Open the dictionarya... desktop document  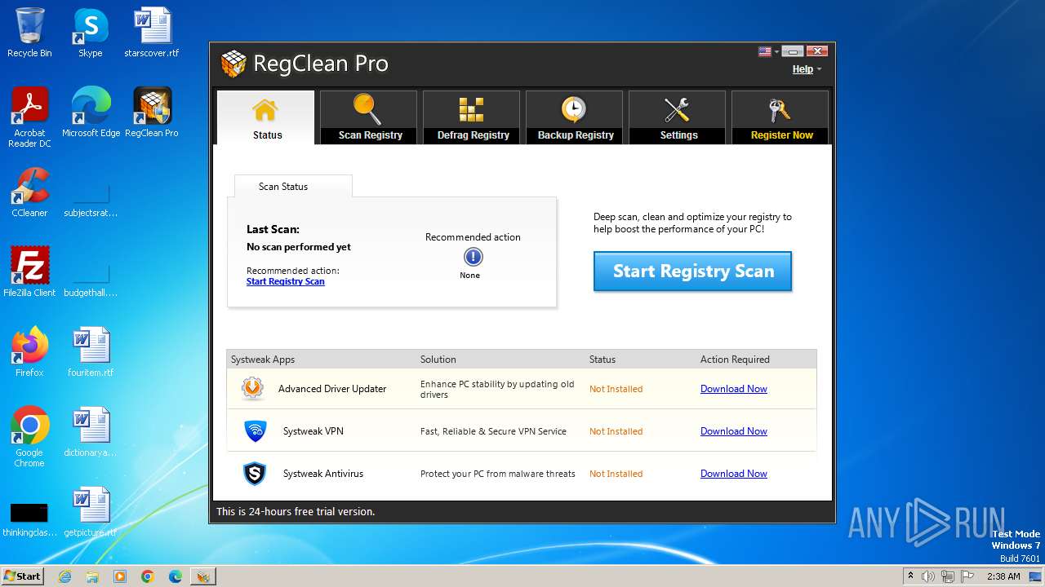(91, 432)
